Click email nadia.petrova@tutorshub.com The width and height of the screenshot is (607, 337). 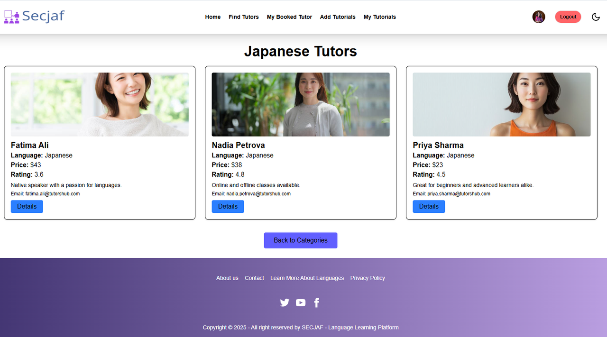258,194
